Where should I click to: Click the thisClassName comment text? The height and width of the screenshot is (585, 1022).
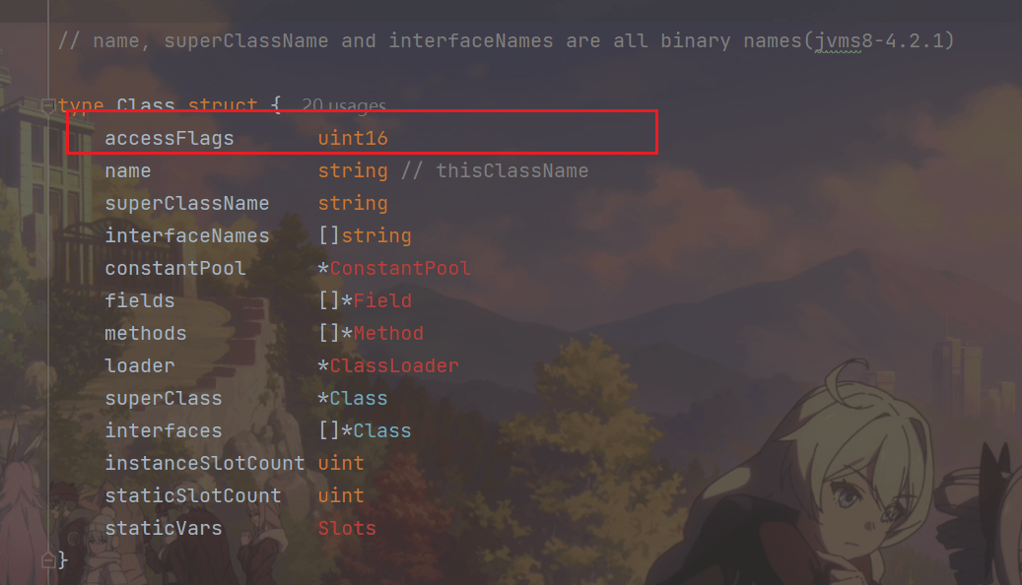pos(511,170)
